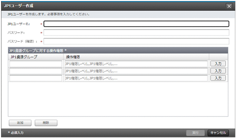This screenshot has height=138, width=236.
Task: Click the first row JP1資源グループ field
Action: (36, 64)
